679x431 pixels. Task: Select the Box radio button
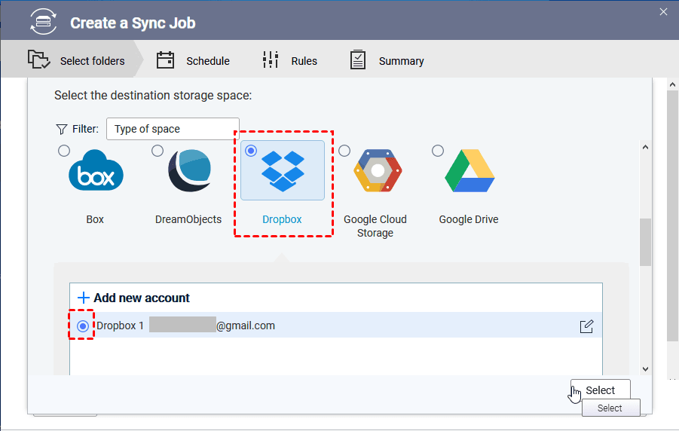(x=64, y=151)
